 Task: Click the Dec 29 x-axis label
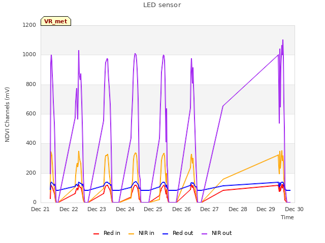pos(266,209)
